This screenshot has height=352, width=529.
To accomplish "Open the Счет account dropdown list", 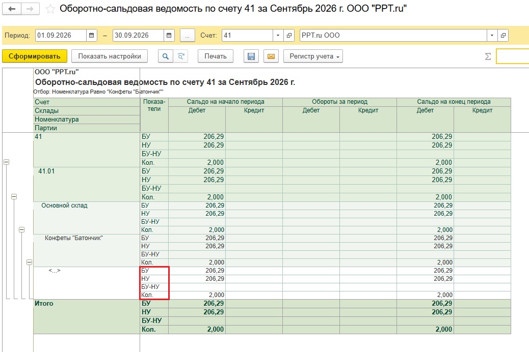I will point(278,36).
